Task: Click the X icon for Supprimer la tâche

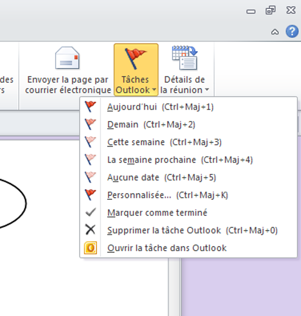Action: 90,230
